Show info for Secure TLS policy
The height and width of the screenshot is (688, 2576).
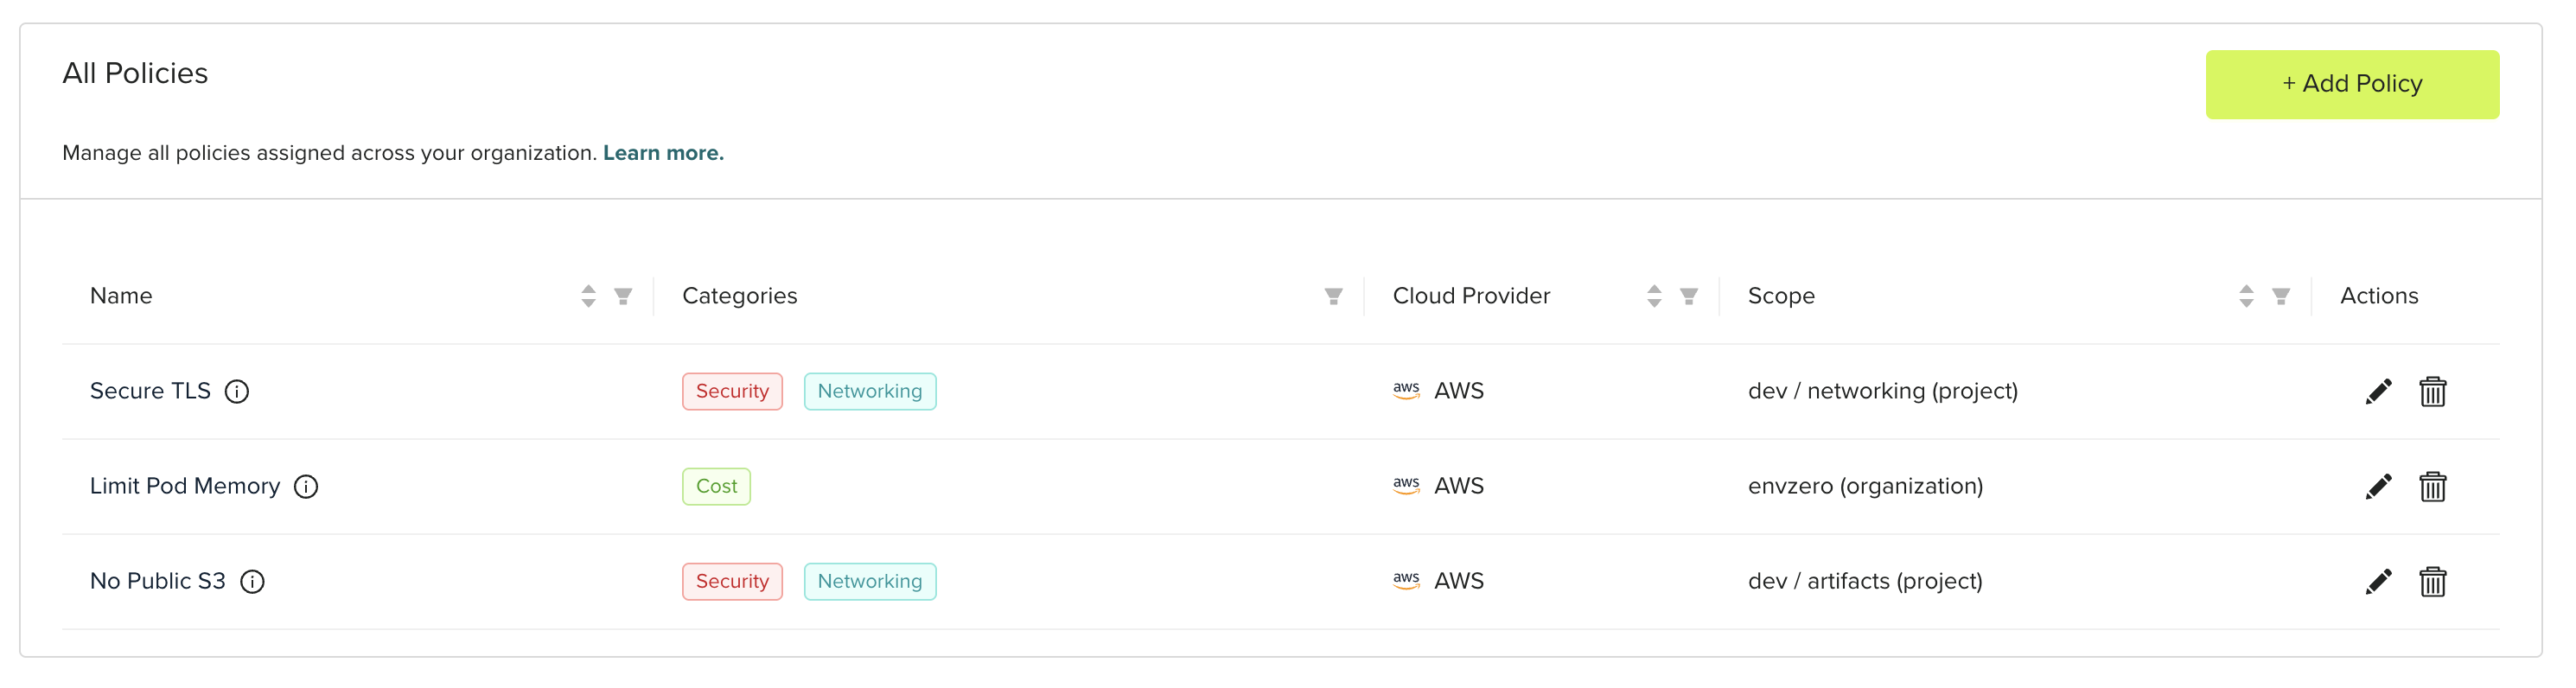[x=237, y=391]
